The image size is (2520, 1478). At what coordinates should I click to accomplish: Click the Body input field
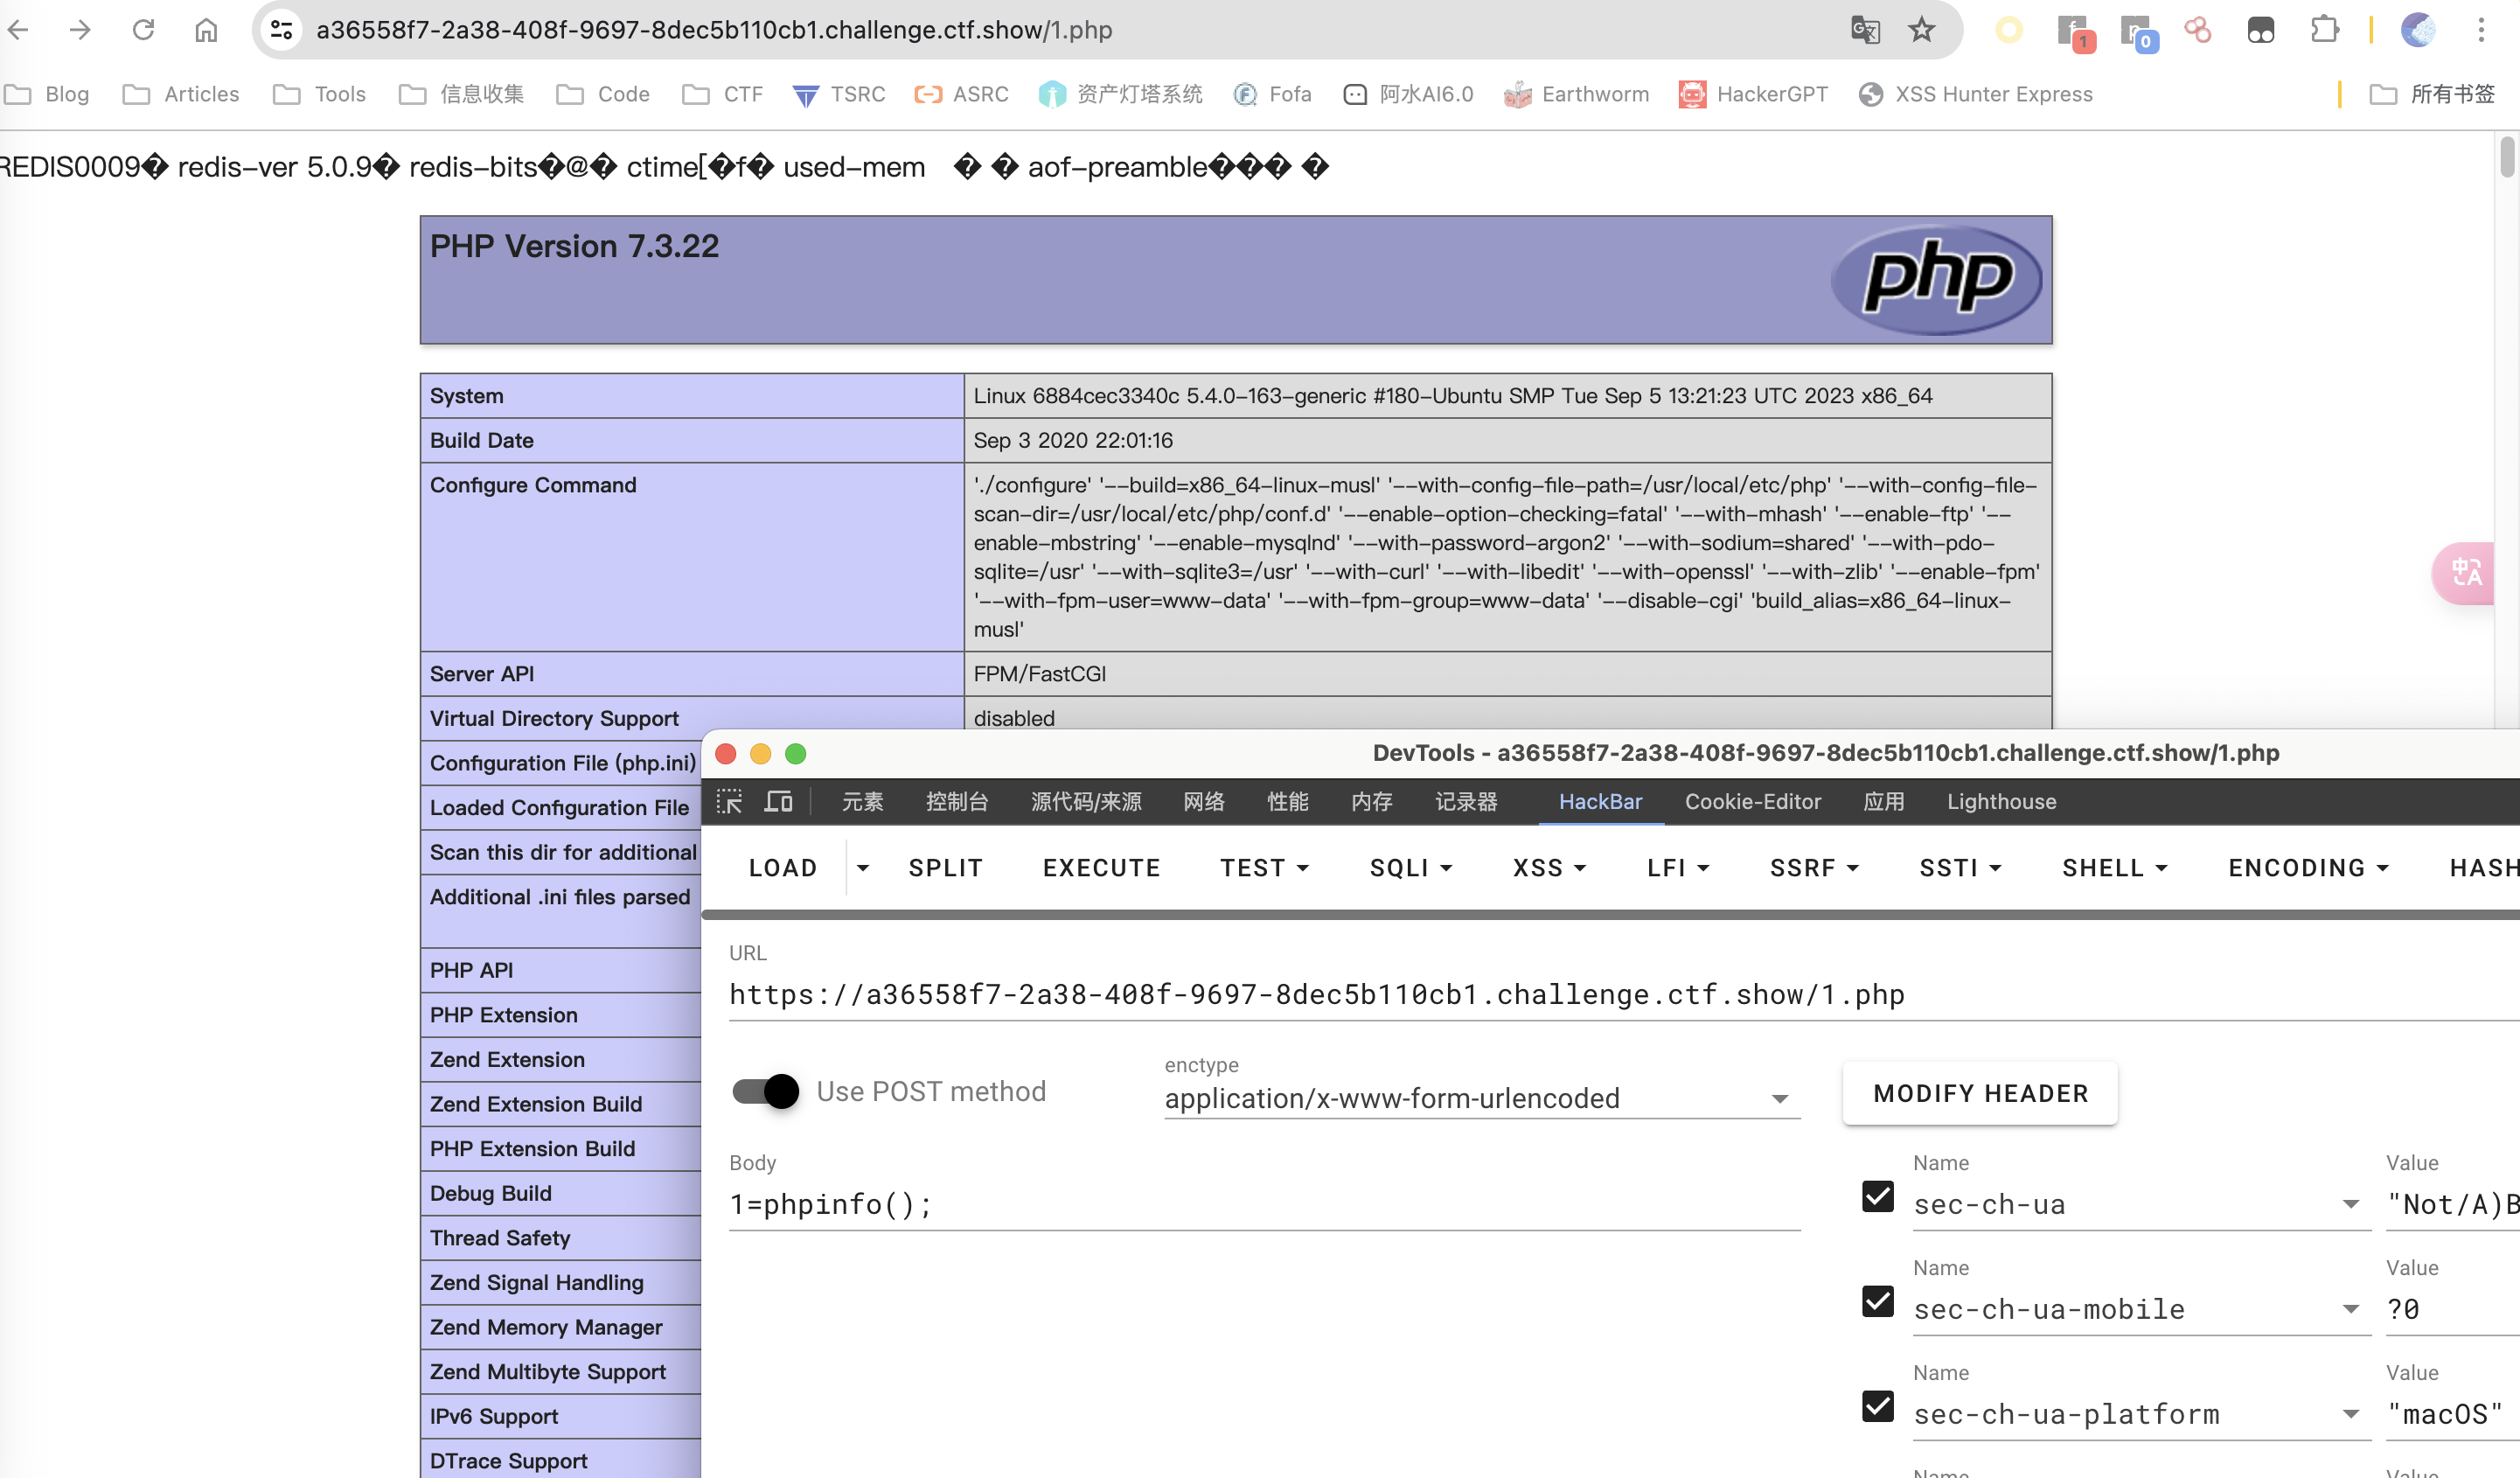(1265, 1204)
